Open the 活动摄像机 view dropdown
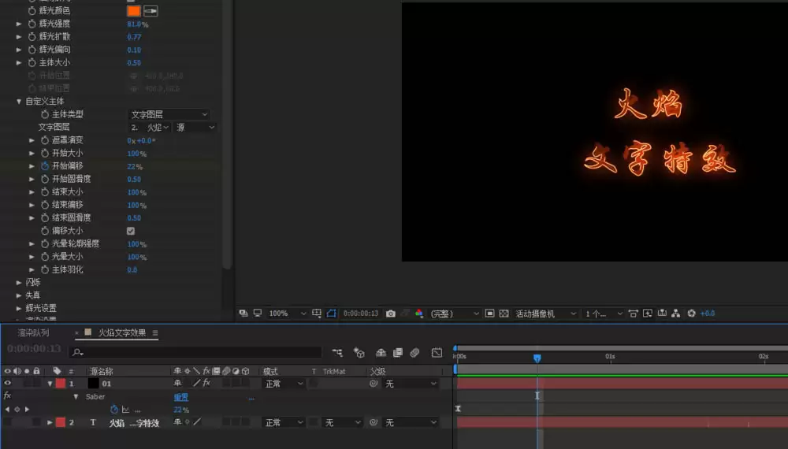 click(x=545, y=314)
